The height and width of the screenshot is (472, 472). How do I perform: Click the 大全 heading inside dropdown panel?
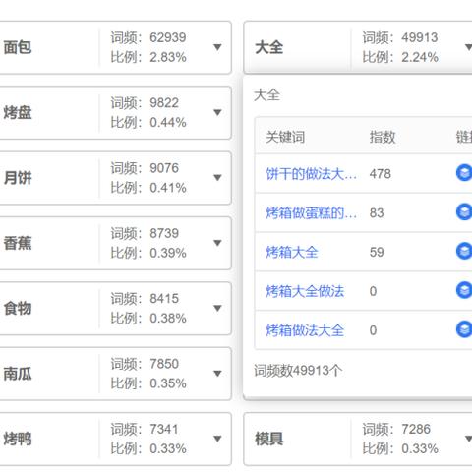(266, 95)
